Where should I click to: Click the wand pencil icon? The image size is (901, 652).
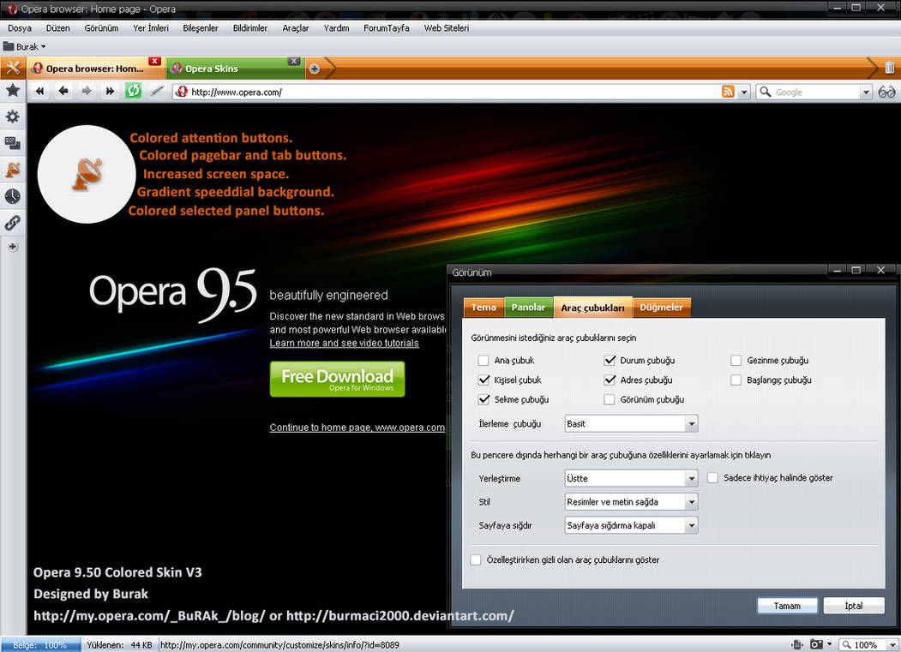click(157, 91)
